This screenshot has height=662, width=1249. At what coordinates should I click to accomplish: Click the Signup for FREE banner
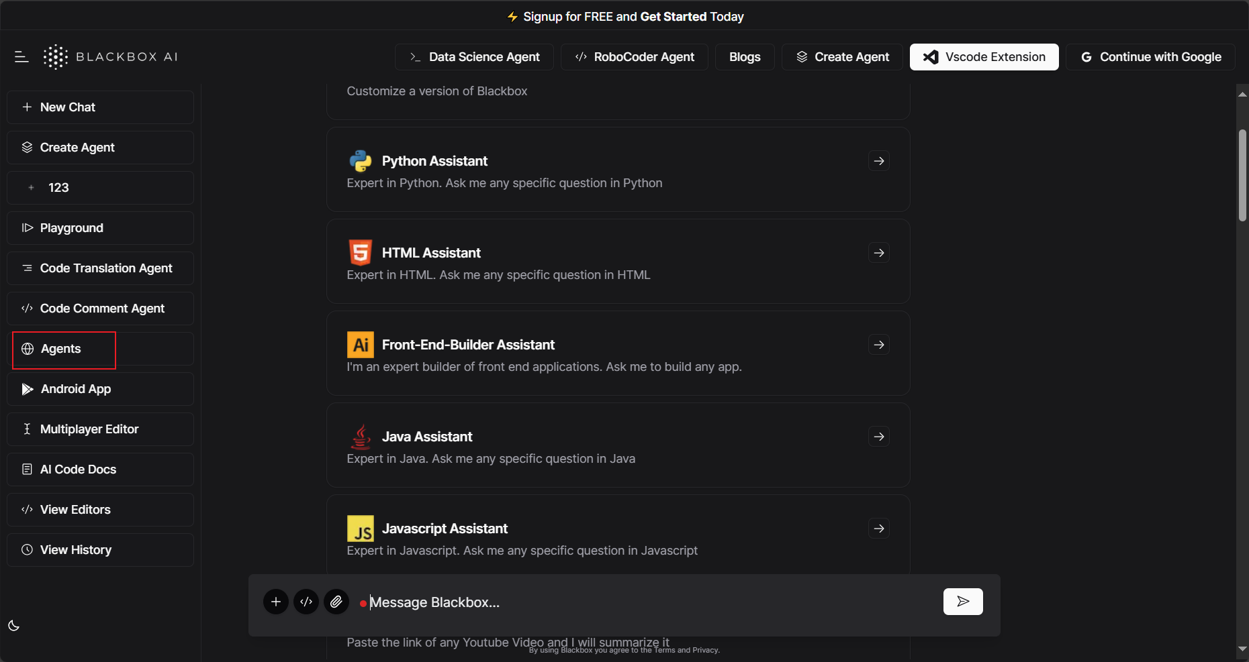(633, 17)
